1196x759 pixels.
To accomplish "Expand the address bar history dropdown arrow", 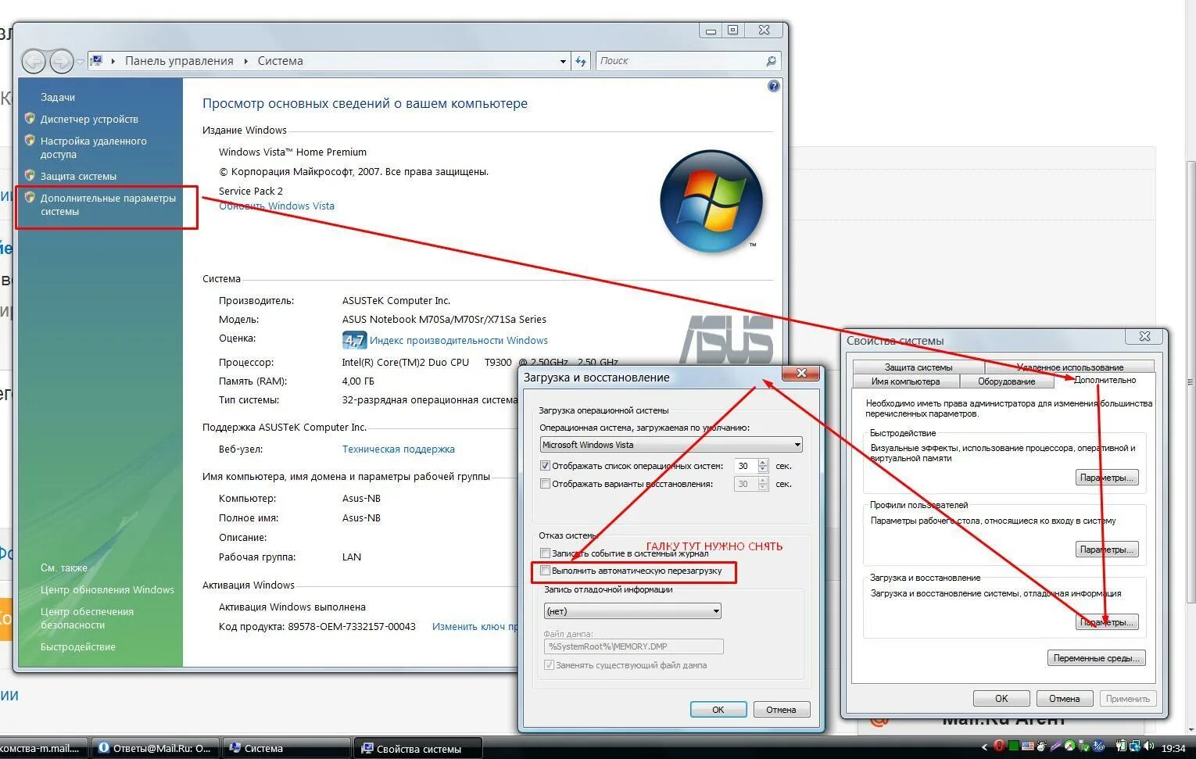I will pyautogui.click(x=563, y=61).
